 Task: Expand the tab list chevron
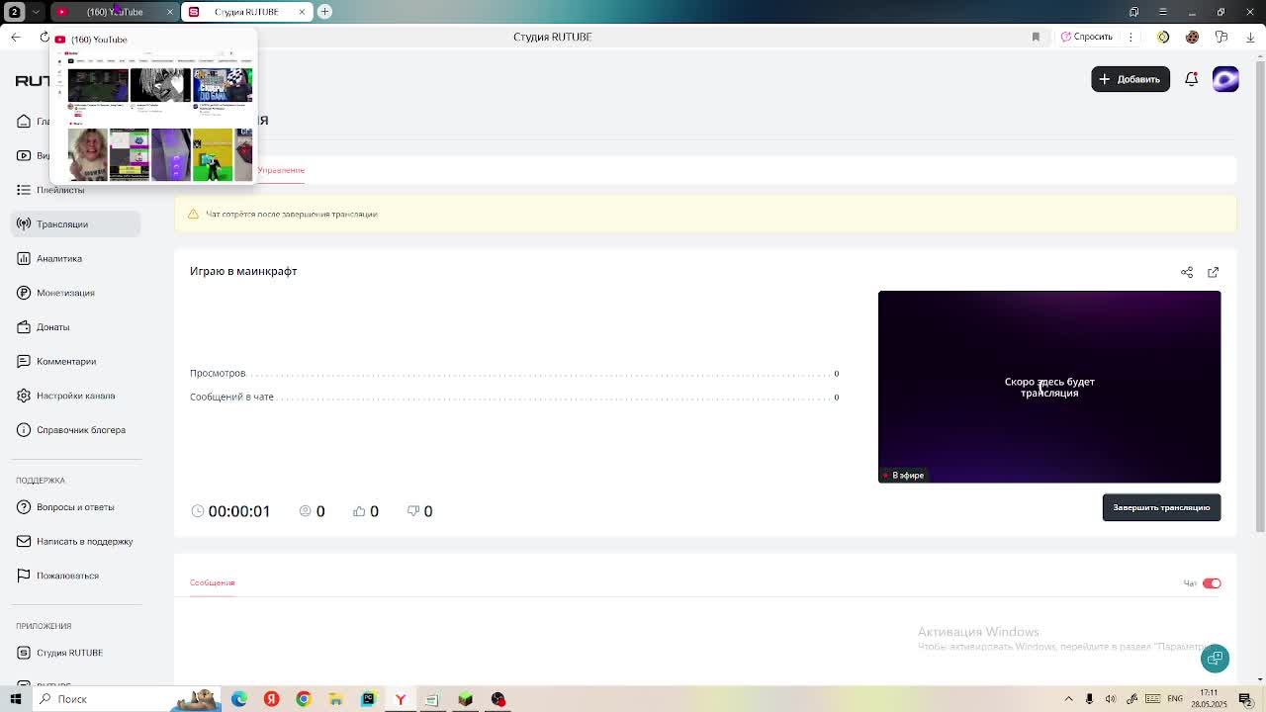pos(37,12)
